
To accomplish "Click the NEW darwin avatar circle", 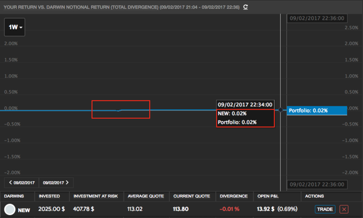I will point(9,209).
